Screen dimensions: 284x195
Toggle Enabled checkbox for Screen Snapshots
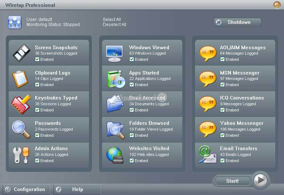(x=37, y=59)
